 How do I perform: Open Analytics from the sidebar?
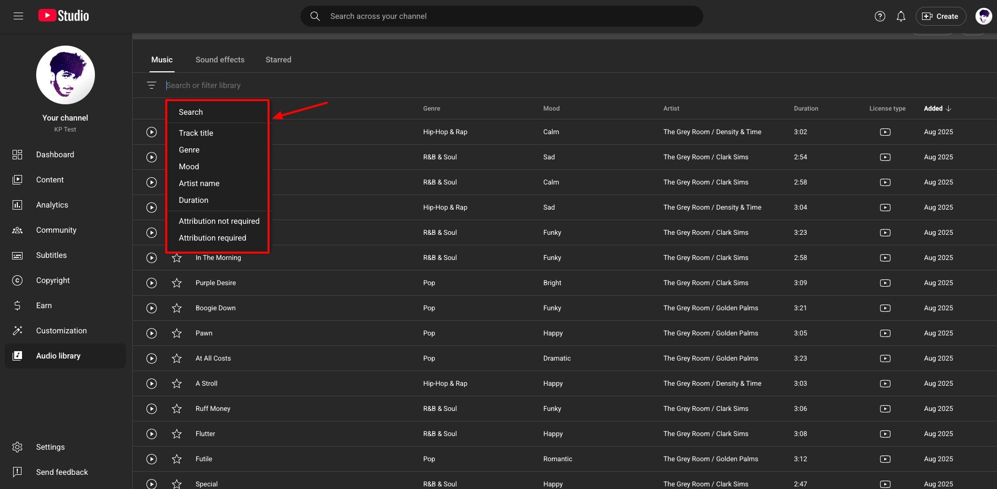click(52, 205)
